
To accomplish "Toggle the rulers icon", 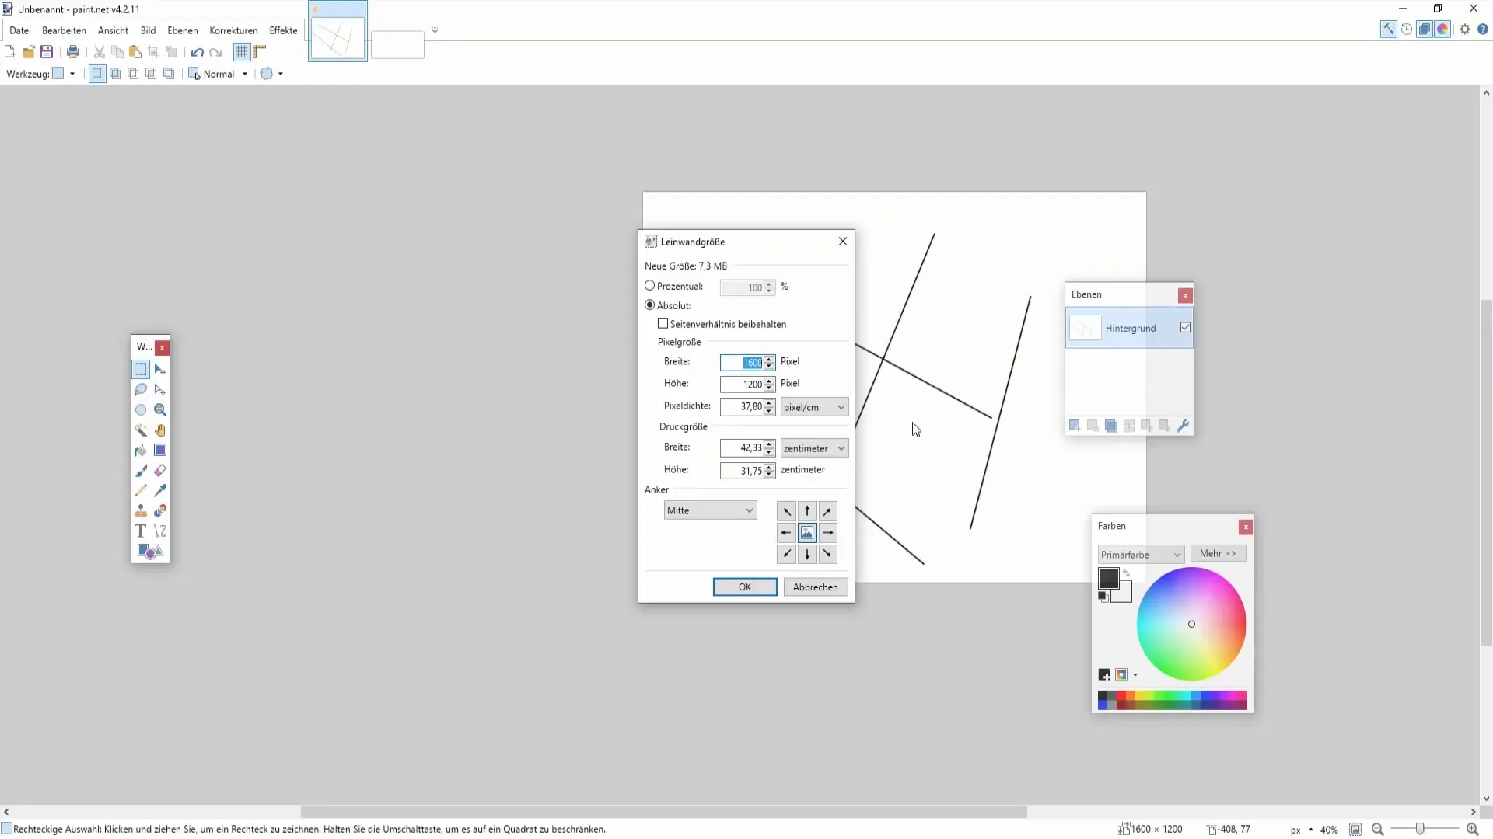I will point(260,52).
